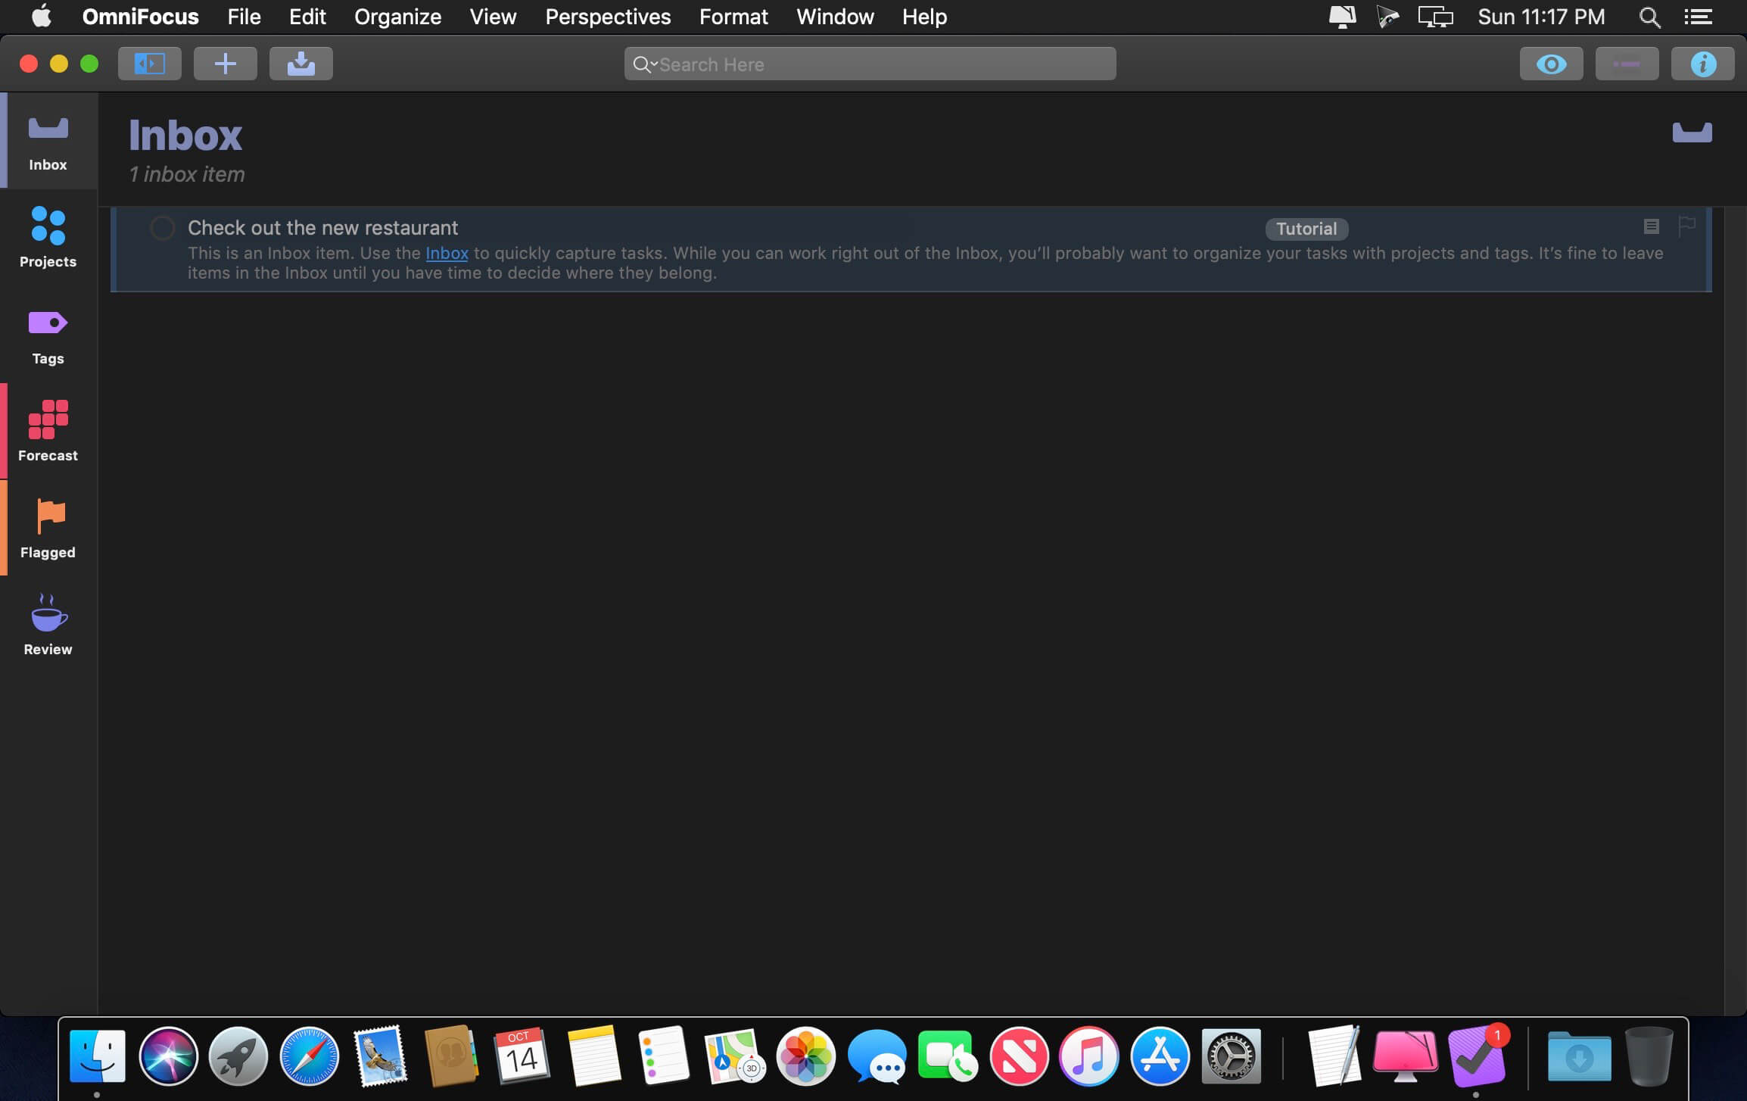Click the Tutorial tag label
Image resolution: width=1747 pixels, height=1101 pixels.
tap(1306, 228)
